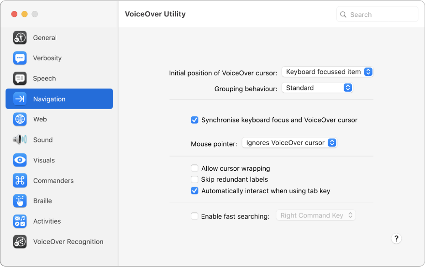This screenshot has width=425, height=267.
Task: Open the Commanders settings icon
Action: (20, 181)
